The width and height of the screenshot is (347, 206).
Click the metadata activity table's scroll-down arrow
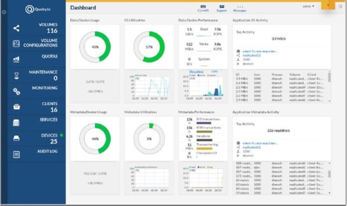pos(330,192)
